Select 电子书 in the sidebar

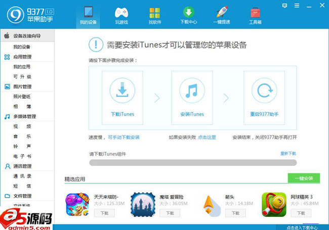coord(22,156)
